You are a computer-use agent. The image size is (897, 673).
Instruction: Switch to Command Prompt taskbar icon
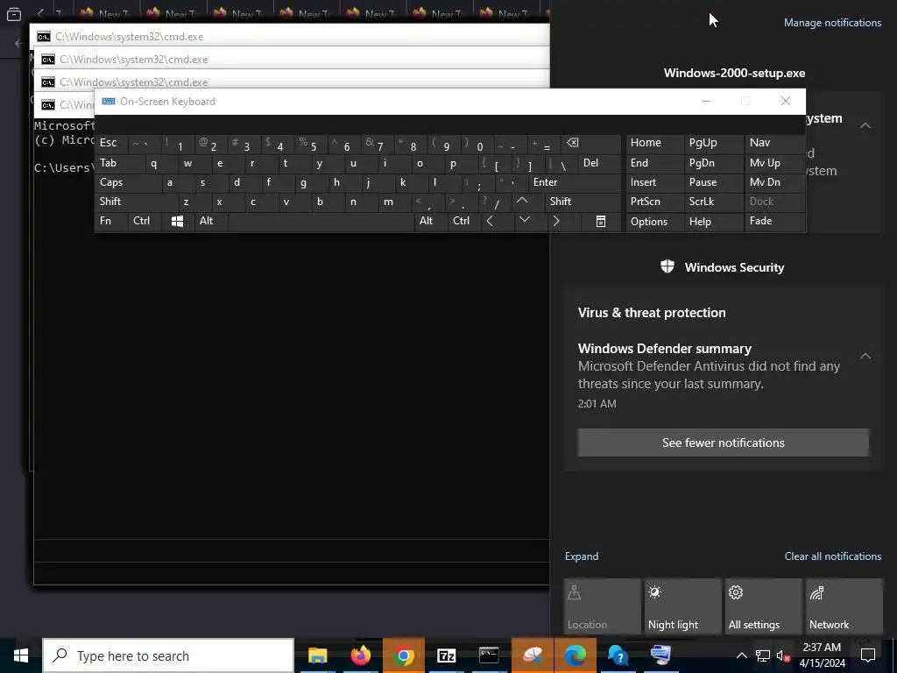coord(489,655)
